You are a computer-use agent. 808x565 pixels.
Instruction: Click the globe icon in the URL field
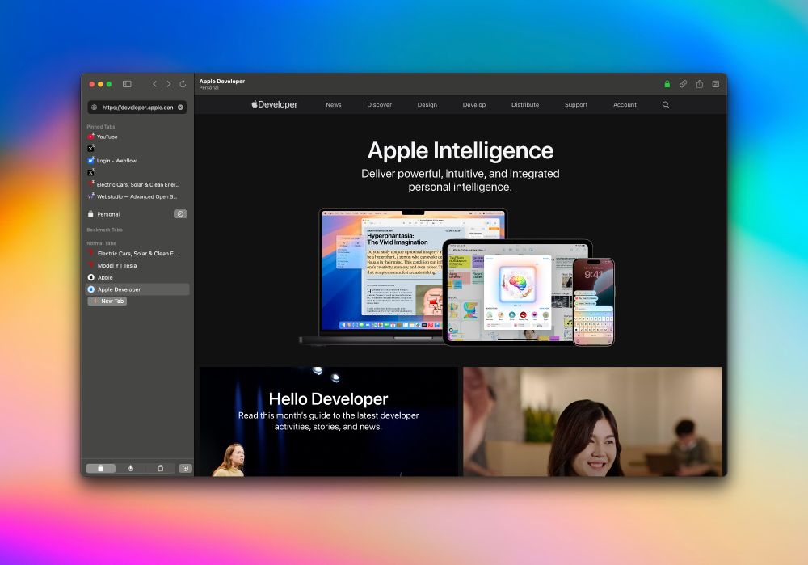[95, 108]
